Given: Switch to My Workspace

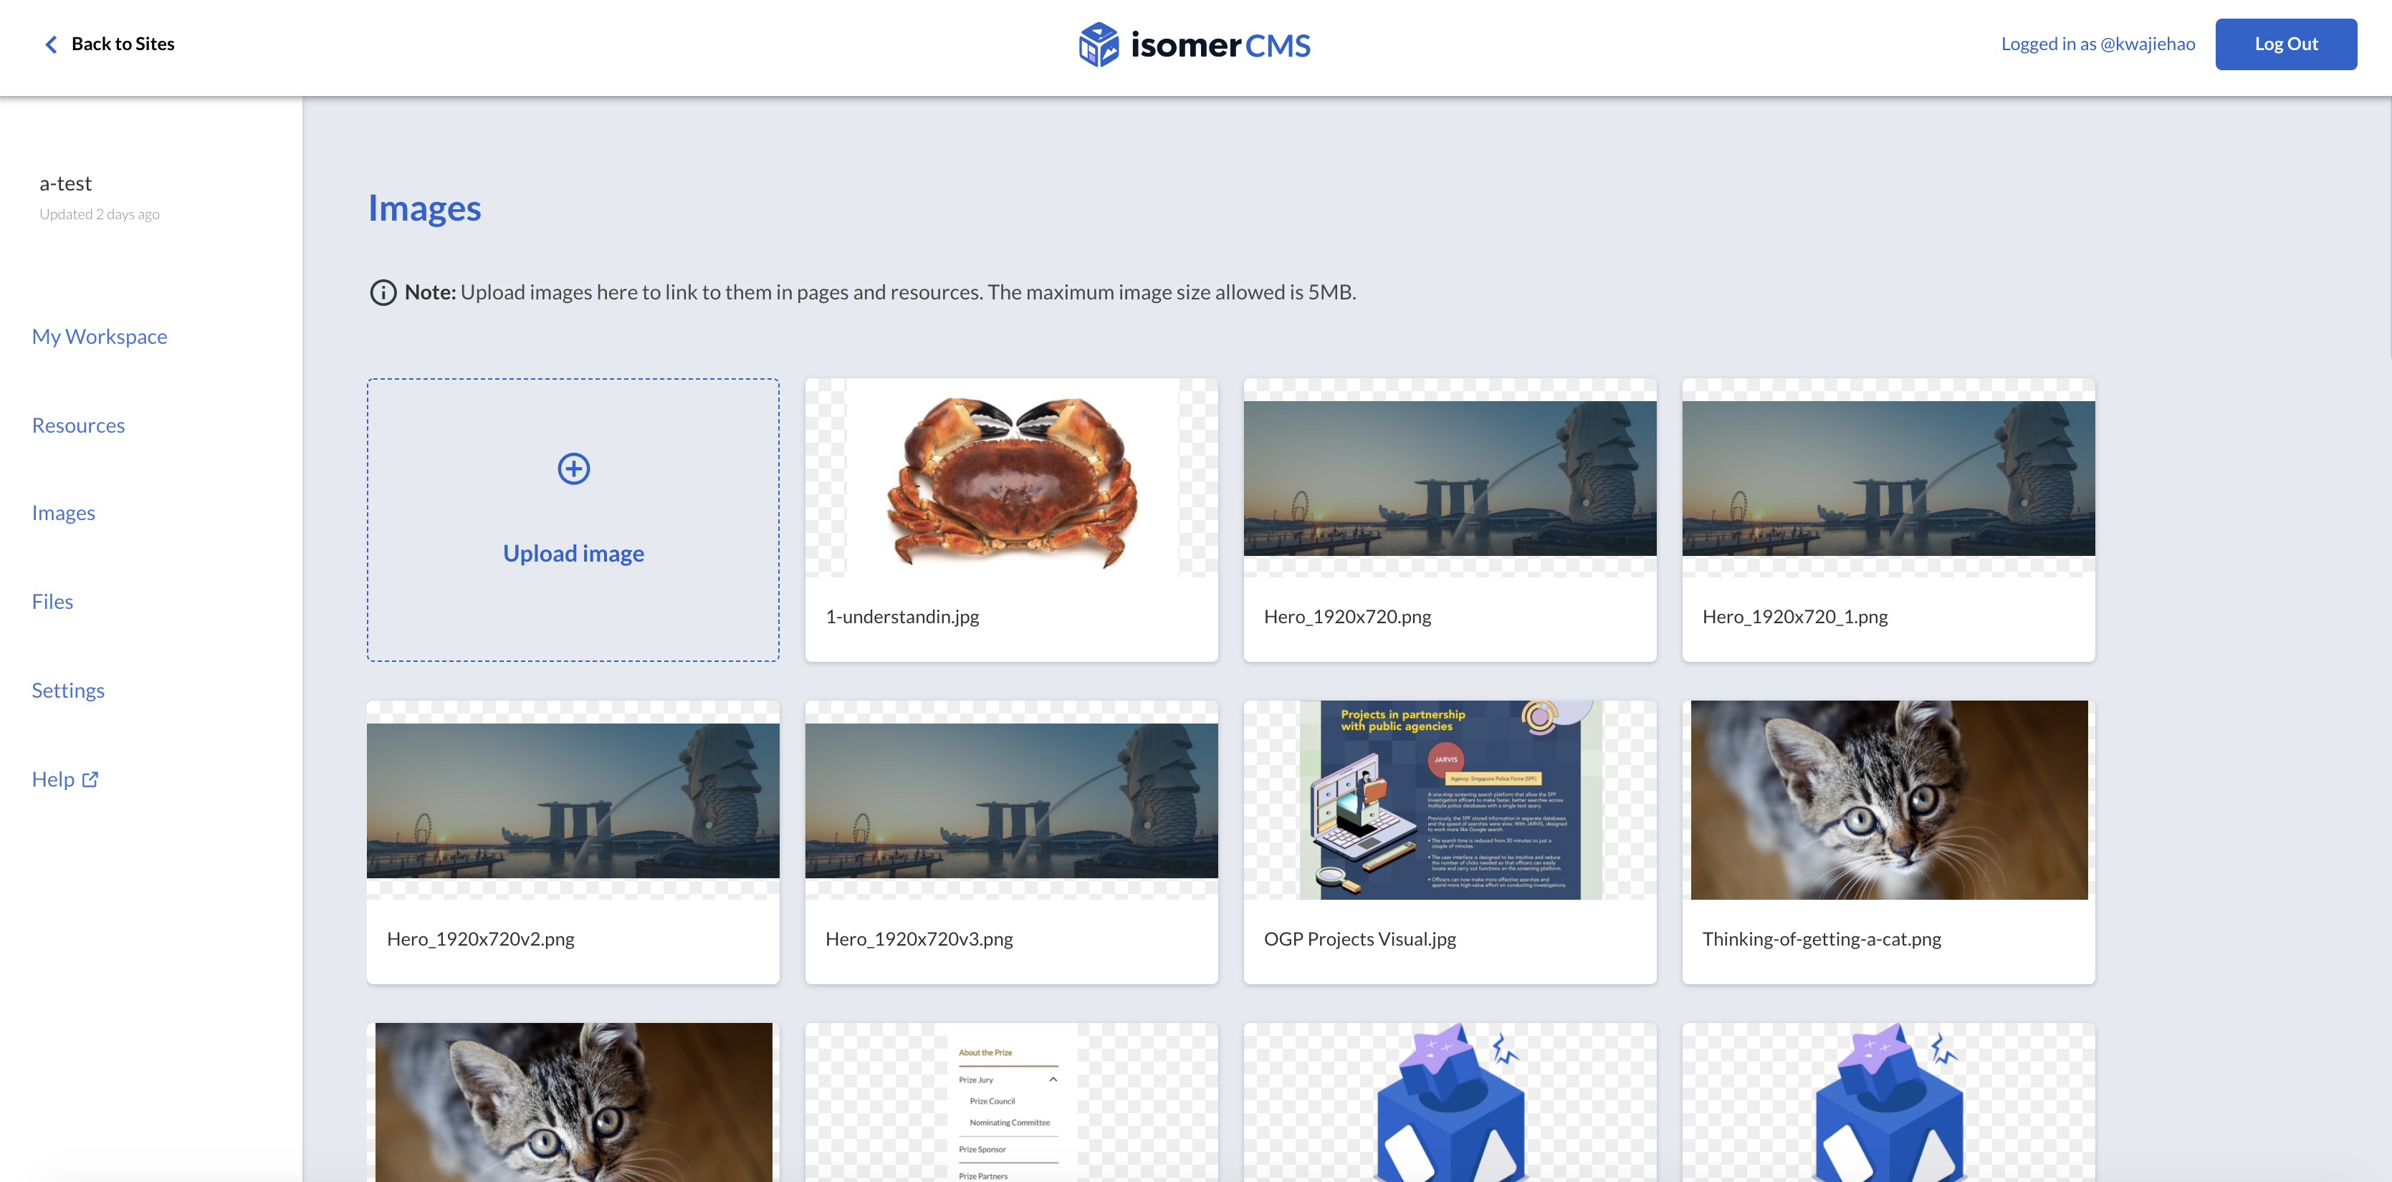Looking at the screenshot, I should tap(100, 336).
